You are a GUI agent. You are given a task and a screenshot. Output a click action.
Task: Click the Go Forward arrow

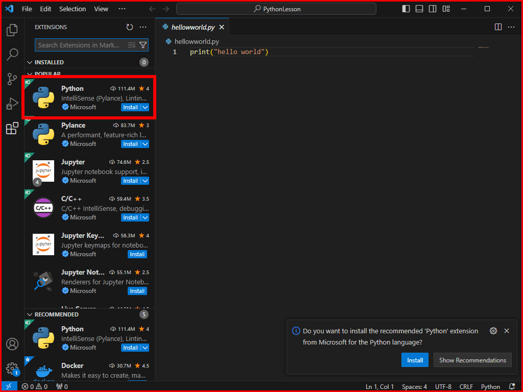point(166,9)
